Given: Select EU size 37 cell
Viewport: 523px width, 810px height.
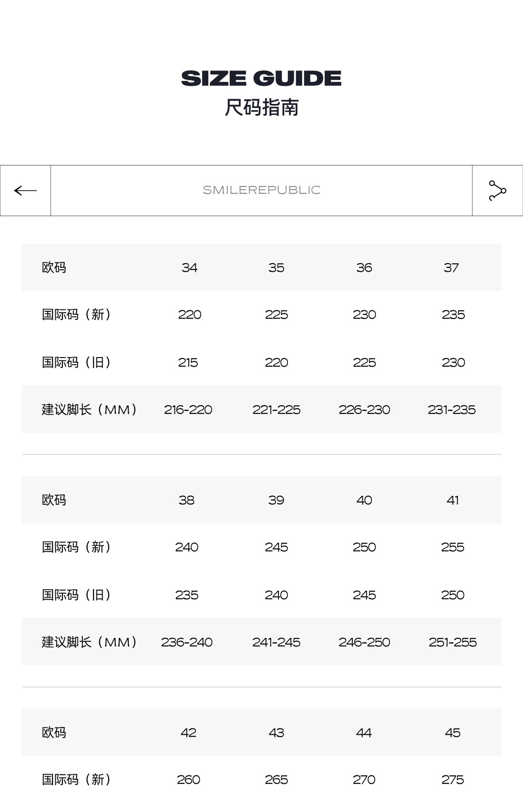Looking at the screenshot, I should (x=451, y=267).
